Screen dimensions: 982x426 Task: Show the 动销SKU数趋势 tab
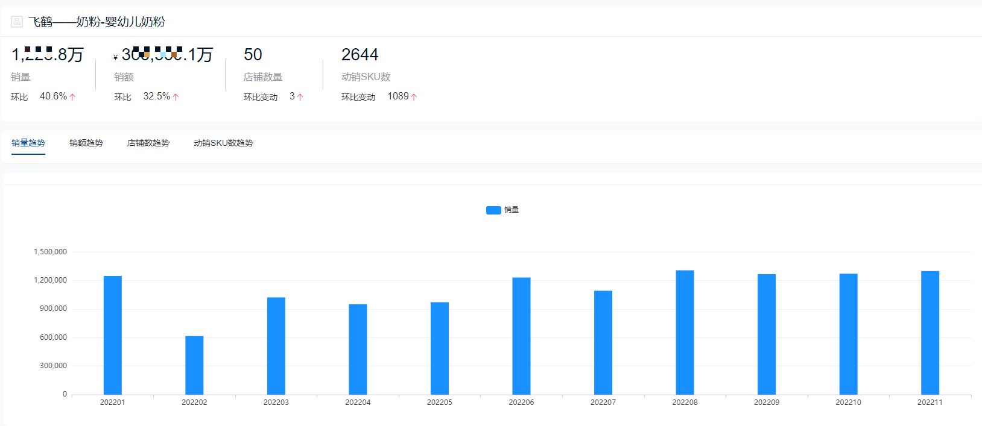click(x=223, y=143)
